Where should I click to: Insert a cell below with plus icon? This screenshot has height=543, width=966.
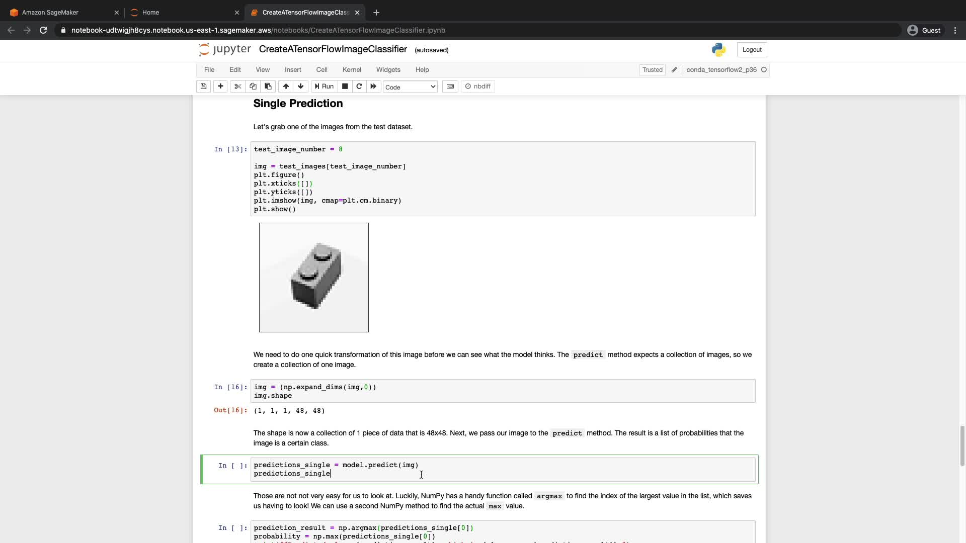tap(220, 86)
